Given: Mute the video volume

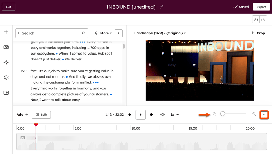Looking at the screenshot, I should [x=162, y=115].
